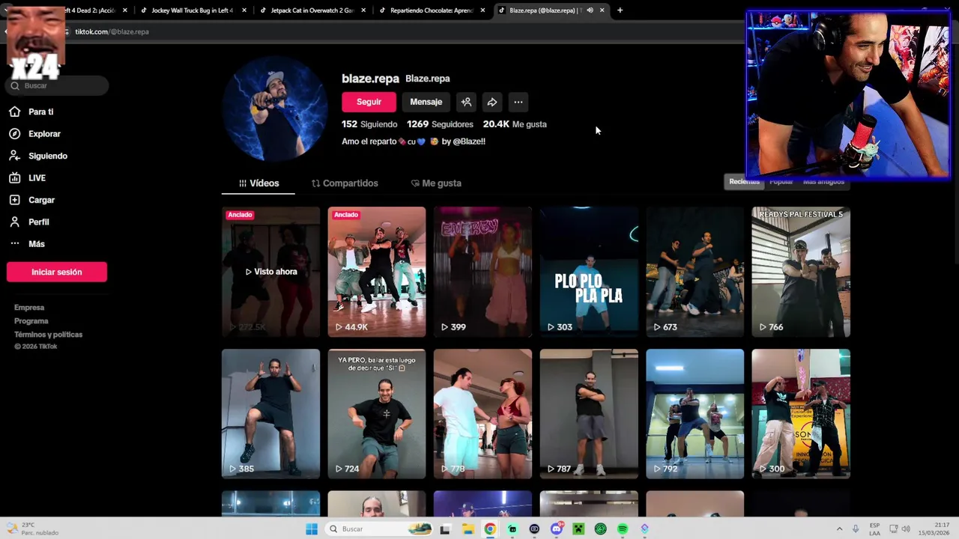Click the Términos y políticas link

[x=48, y=335]
